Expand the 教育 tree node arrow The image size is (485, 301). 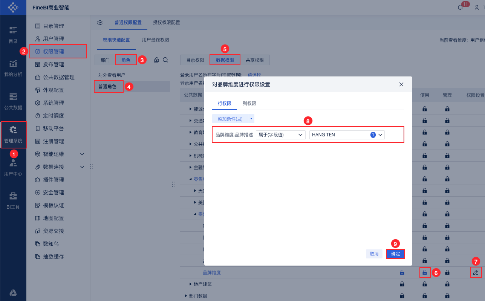point(191,132)
